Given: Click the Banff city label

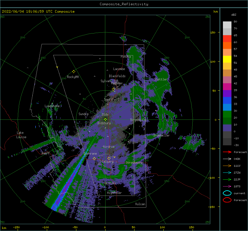Looking at the screenshot, I should 45,153.
